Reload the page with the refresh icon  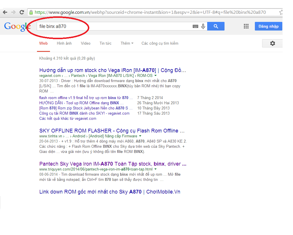coord(22,12)
